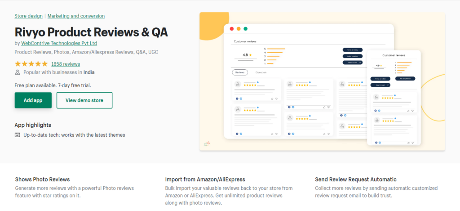460x211 pixels.
Task: Open the 1858 reviews link
Action: 66,64
